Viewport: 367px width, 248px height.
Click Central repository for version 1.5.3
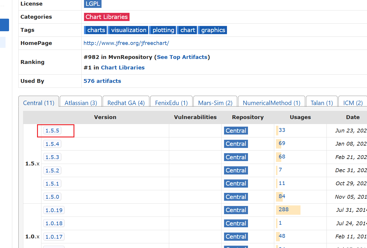(x=236, y=157)
